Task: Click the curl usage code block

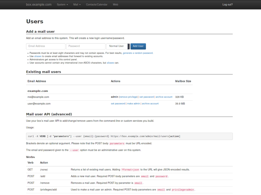Action: coord(129,136)
